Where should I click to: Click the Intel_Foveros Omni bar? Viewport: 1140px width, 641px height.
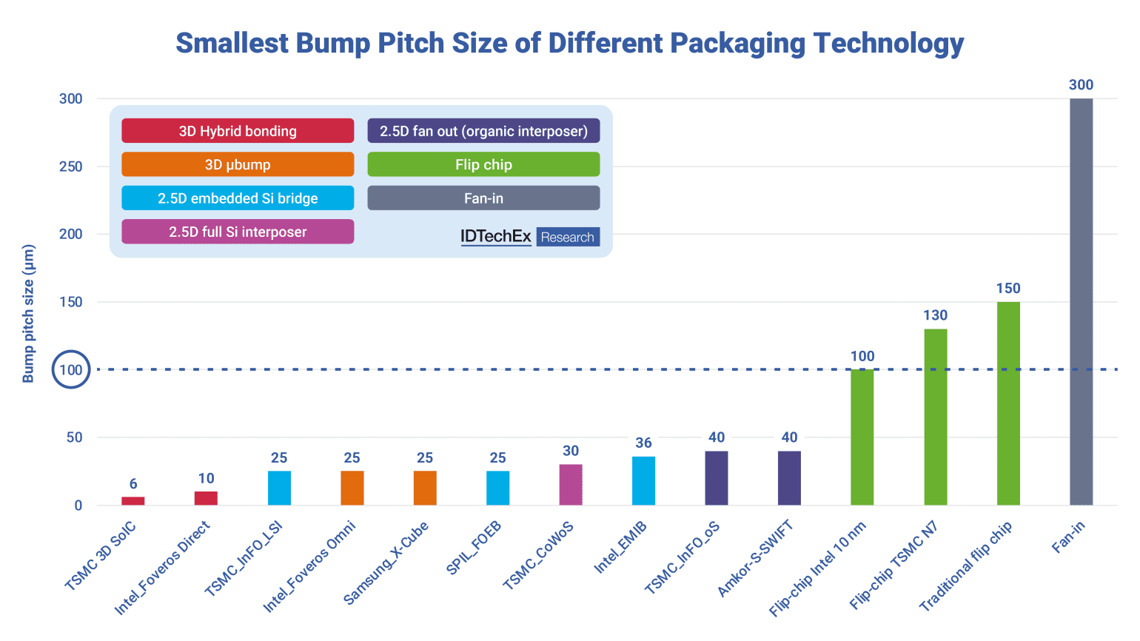point(352,488)
